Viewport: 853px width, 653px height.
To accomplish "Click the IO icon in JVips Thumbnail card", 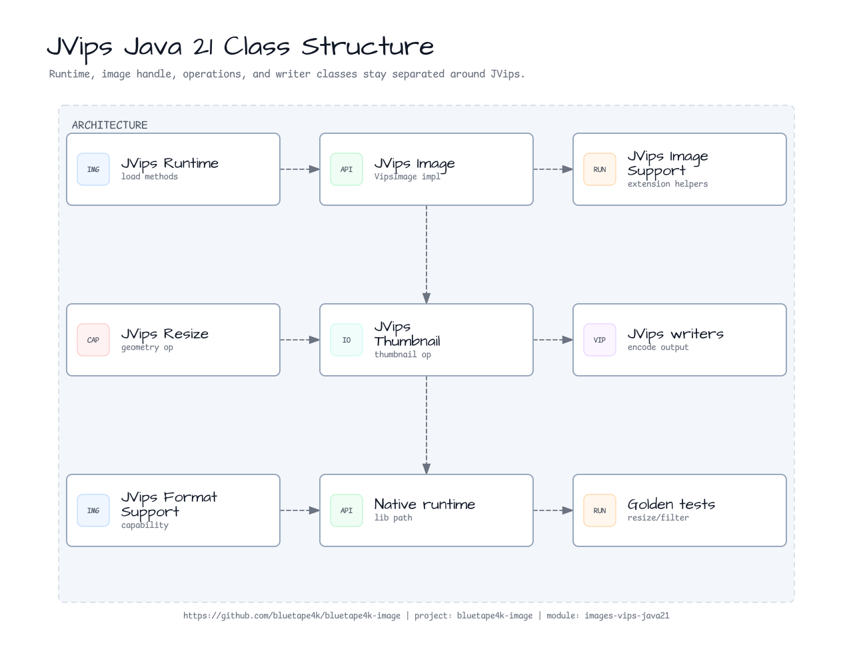I will pyautogui.click(x=347, y=340).
